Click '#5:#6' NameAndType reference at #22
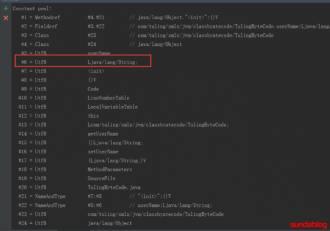 coord(95,205)
